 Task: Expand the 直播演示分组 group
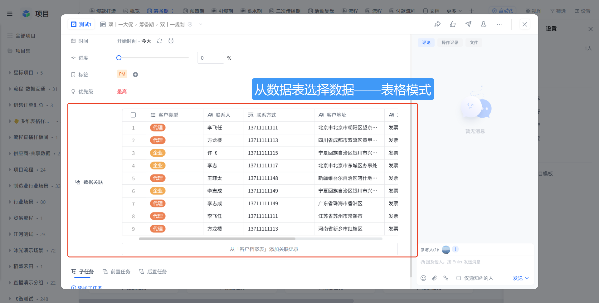coord(10,283)
